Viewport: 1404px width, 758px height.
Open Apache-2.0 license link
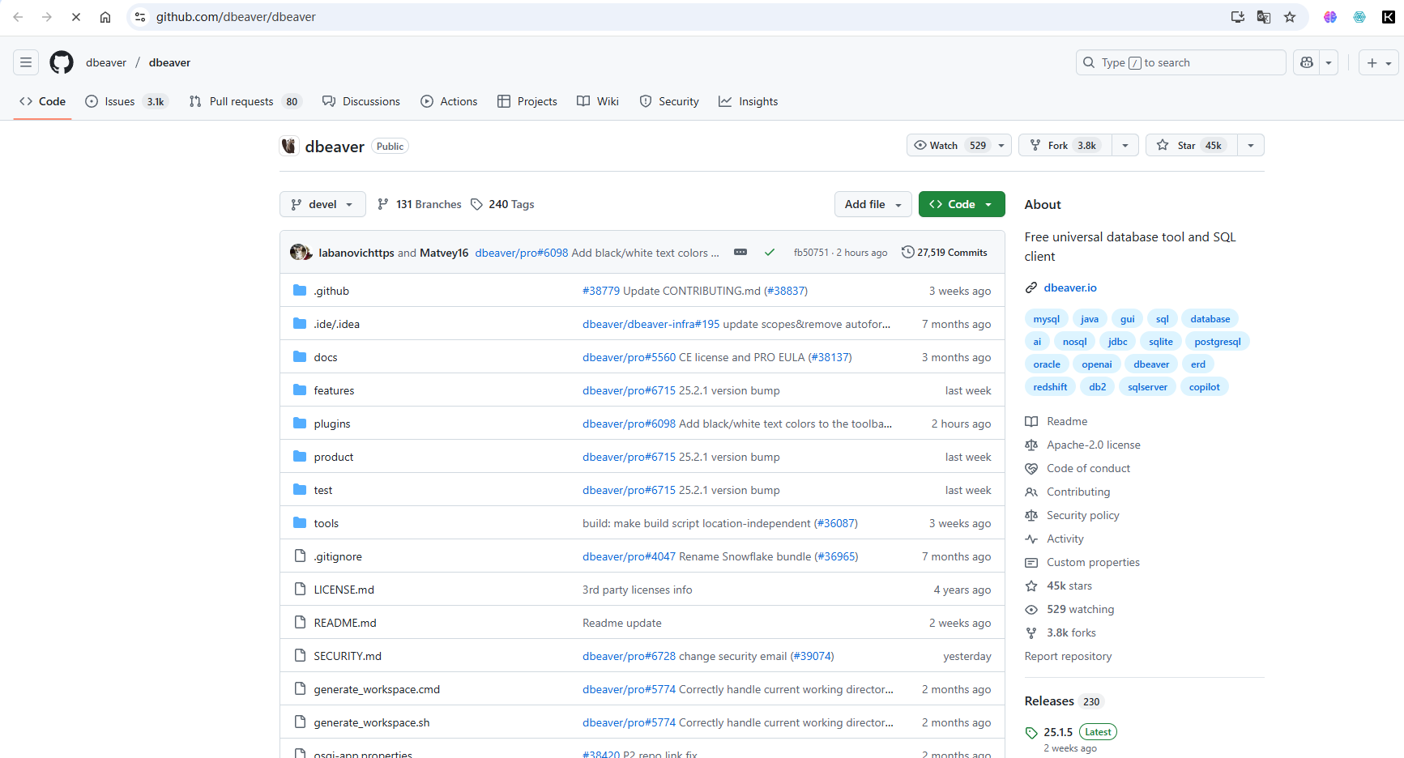tap(1093, 445)
